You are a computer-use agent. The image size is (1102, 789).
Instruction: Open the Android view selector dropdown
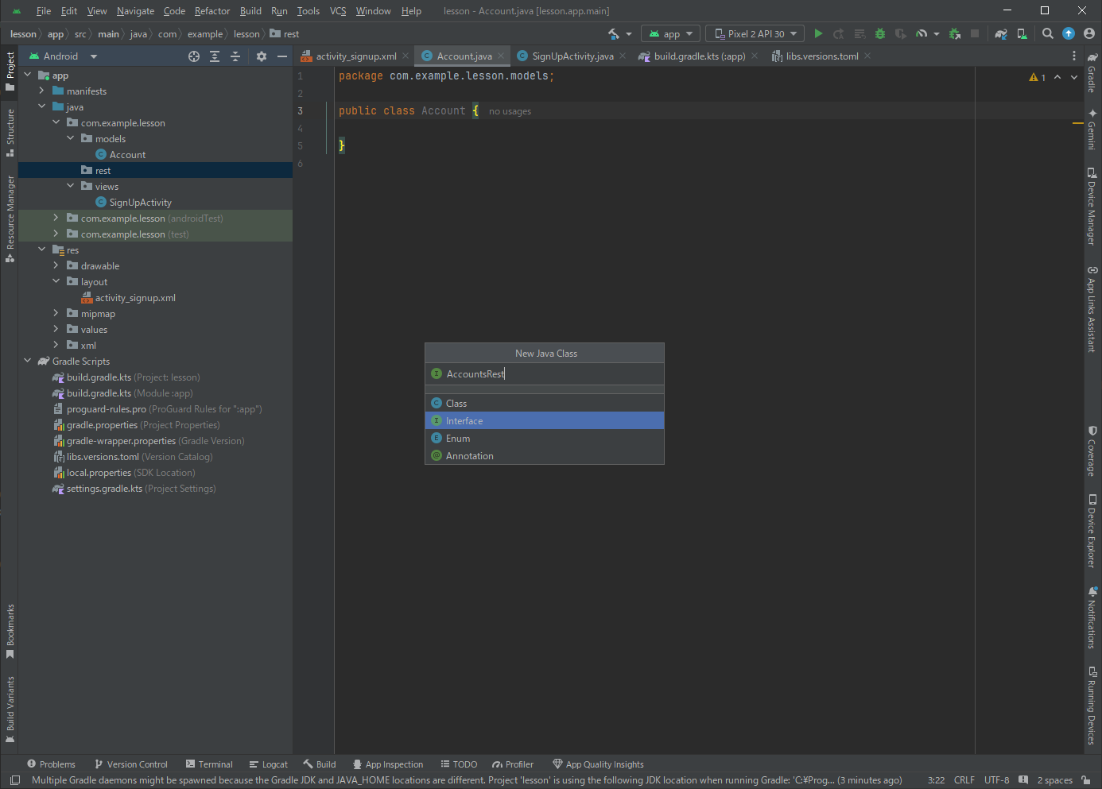63,56
